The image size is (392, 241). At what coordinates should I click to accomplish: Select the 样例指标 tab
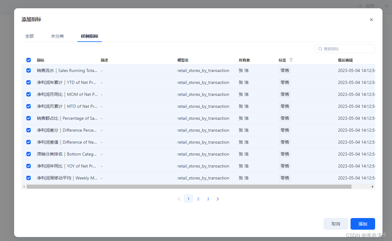coord(90,36)
